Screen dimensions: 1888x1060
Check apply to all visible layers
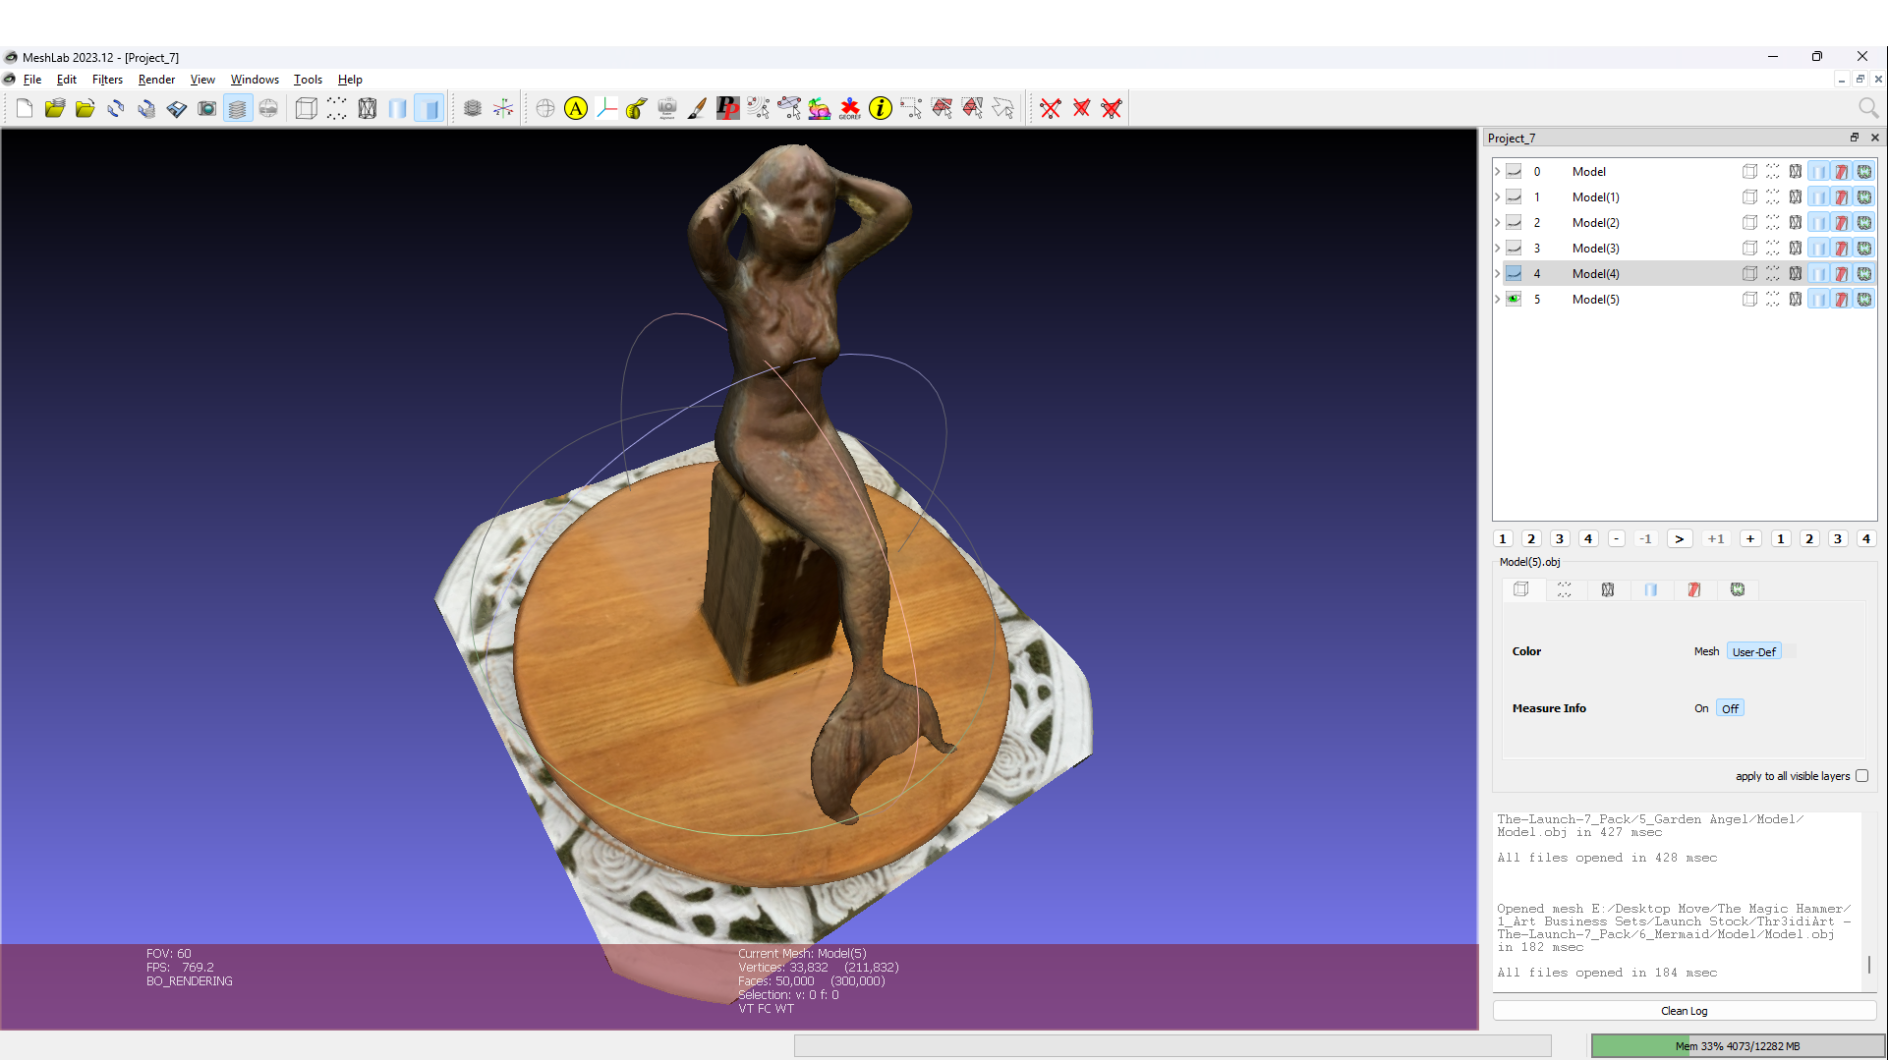point(1861,776)
